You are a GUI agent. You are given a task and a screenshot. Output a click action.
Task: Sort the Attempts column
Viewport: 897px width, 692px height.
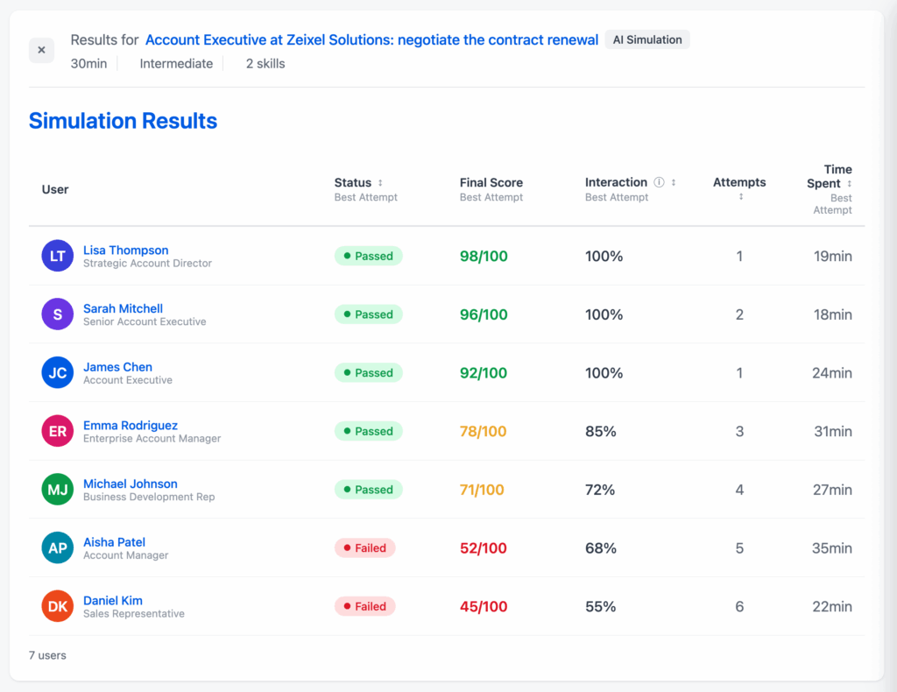click(740, 197)
